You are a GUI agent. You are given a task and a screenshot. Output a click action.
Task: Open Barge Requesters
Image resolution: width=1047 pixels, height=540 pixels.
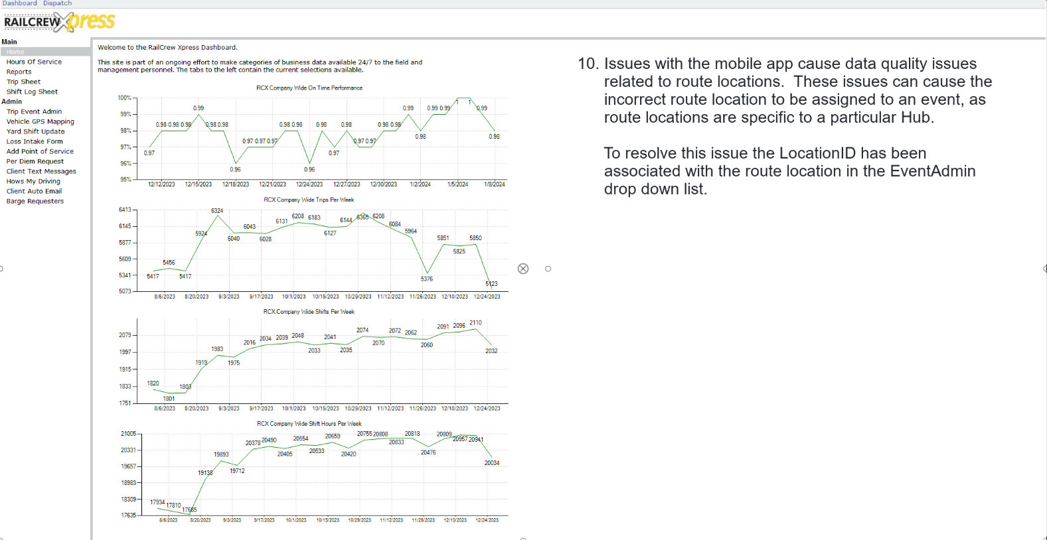35,201
